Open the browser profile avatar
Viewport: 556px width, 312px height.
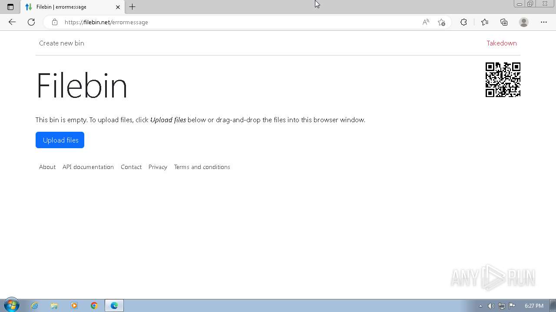524,22
